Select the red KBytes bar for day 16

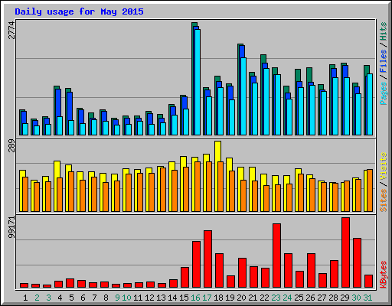coord(196,265)
